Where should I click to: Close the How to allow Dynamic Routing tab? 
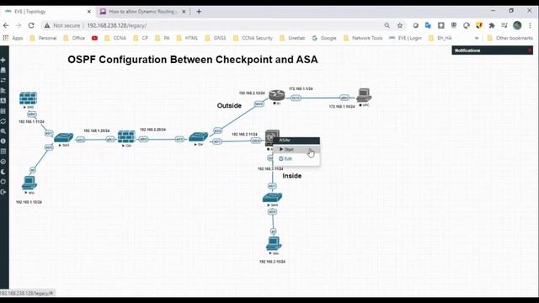pyautogui.click(x=184, y=12)
